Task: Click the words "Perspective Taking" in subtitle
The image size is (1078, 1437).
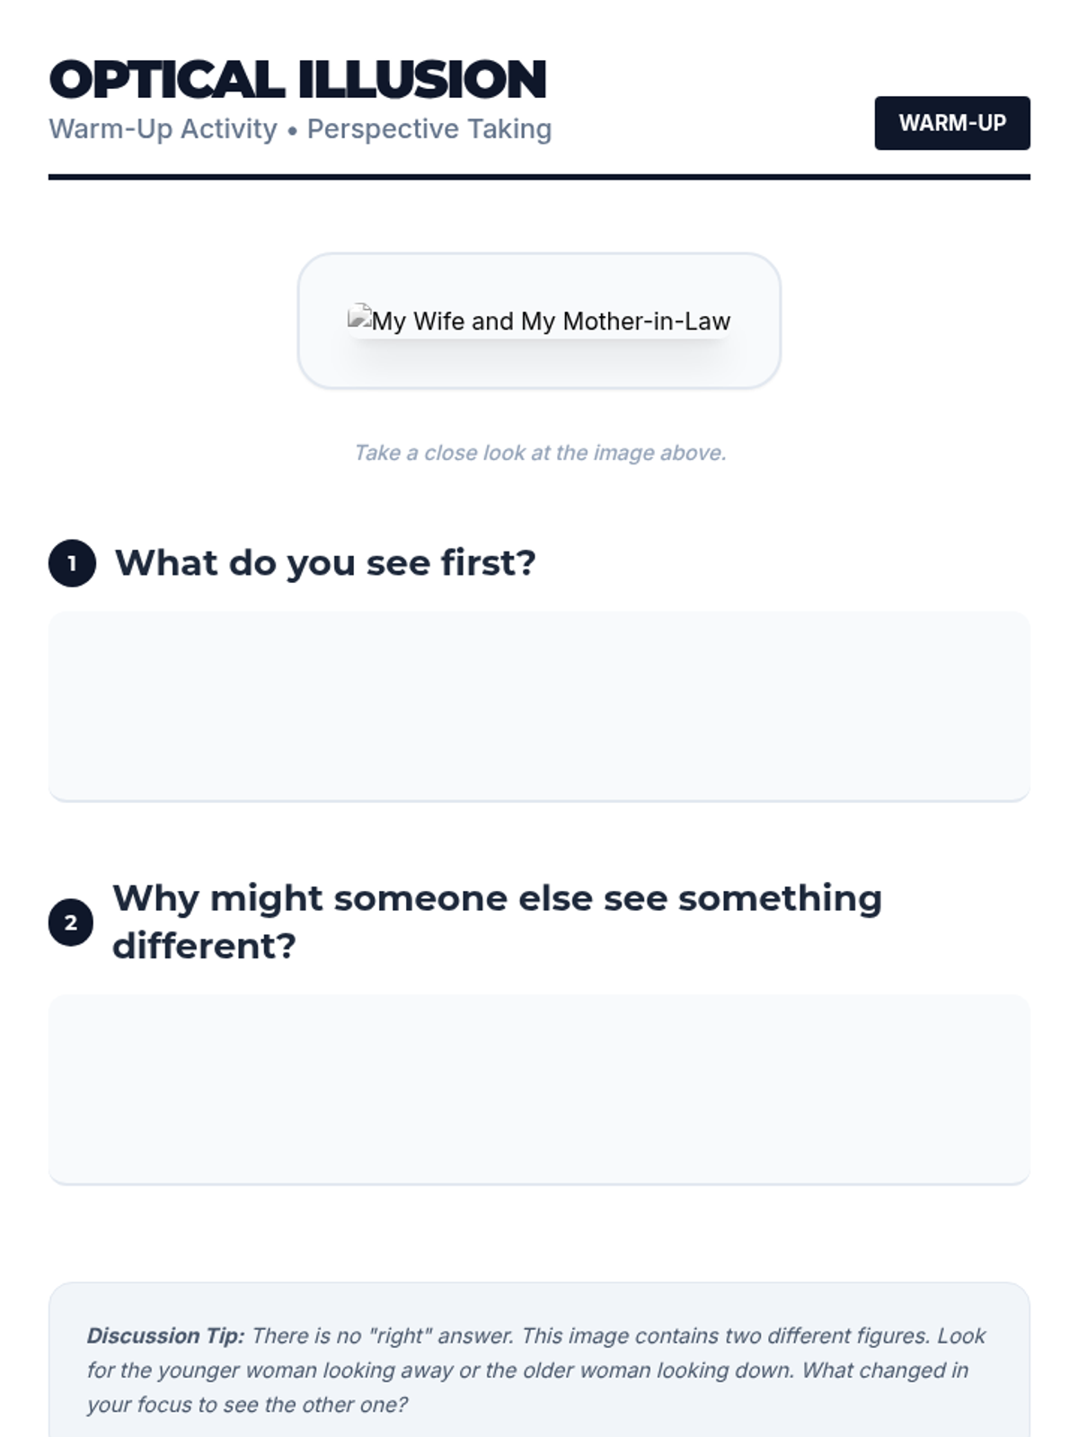Action: coord(429,129)
